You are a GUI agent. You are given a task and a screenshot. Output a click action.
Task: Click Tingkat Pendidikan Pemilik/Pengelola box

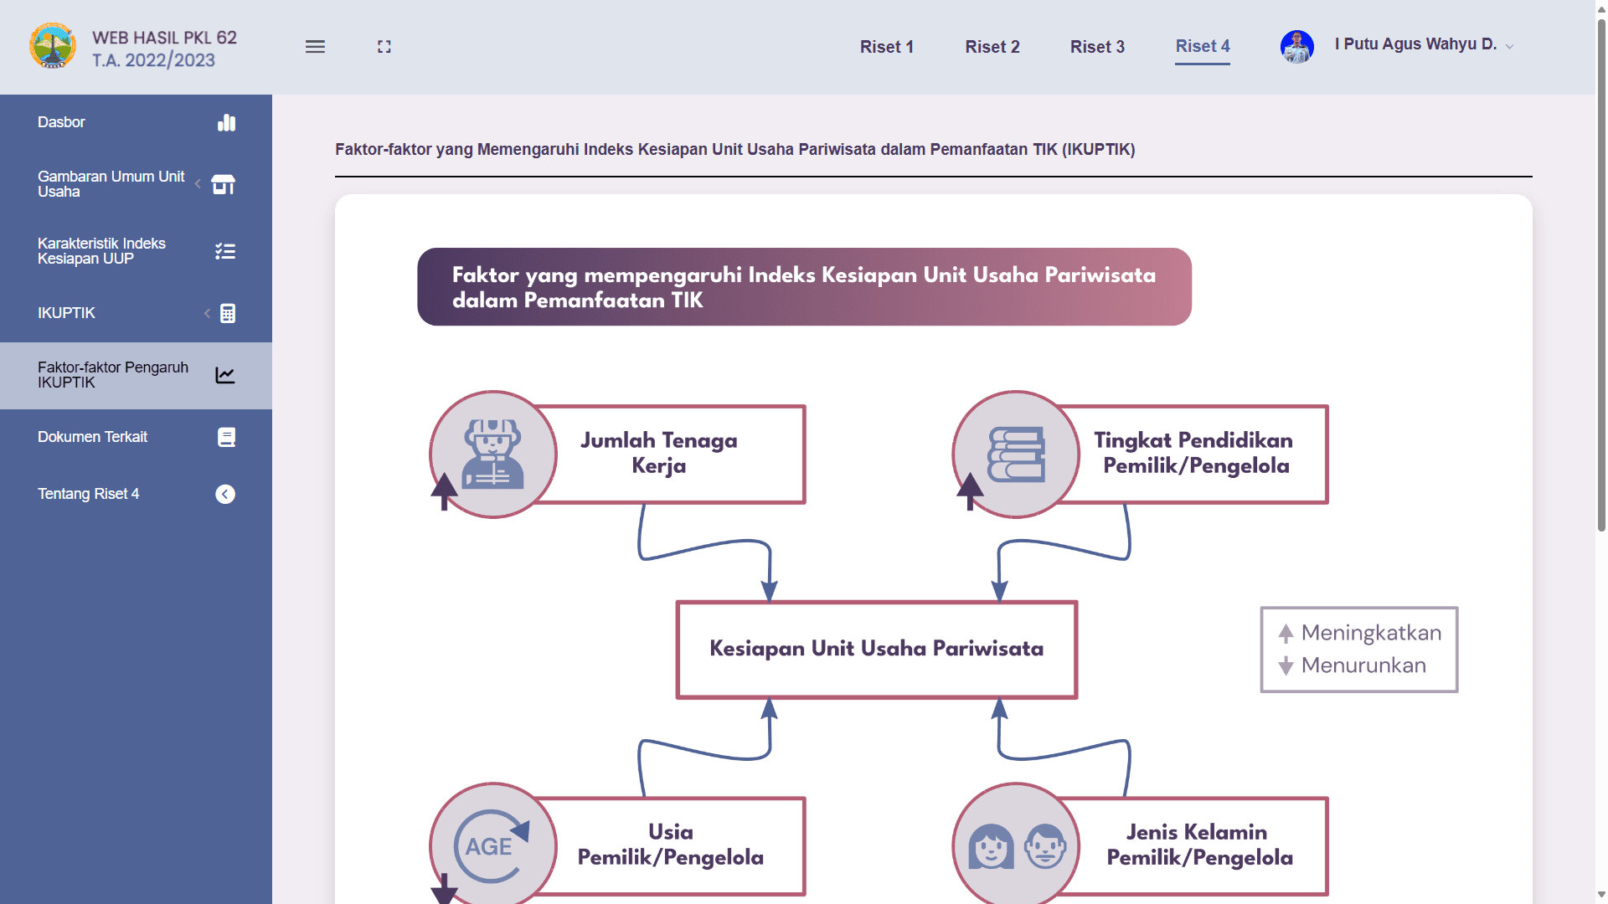(1193, 454)
